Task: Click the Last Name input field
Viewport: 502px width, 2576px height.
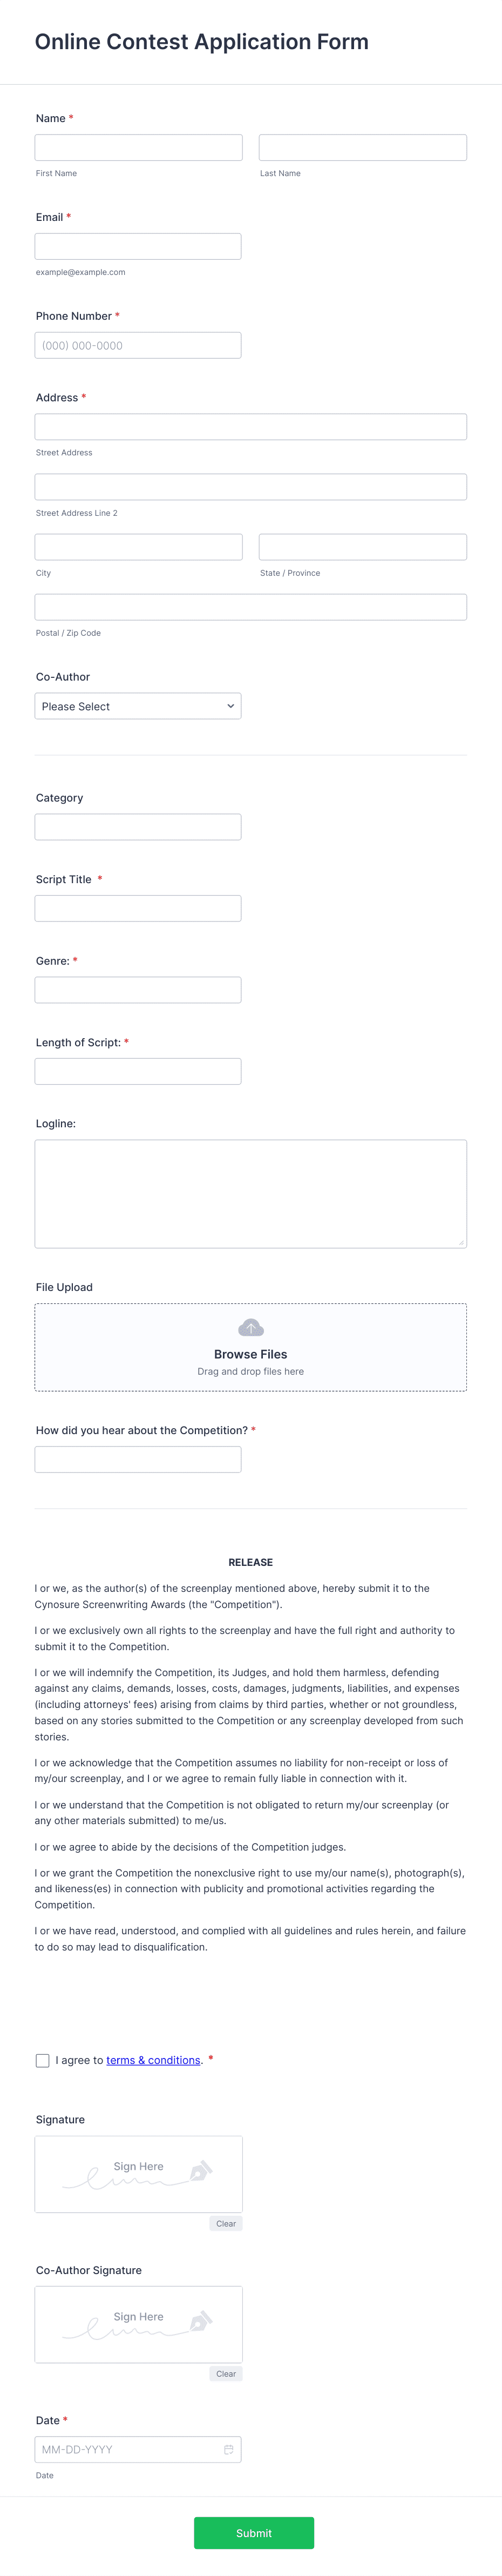Action: 362,147
